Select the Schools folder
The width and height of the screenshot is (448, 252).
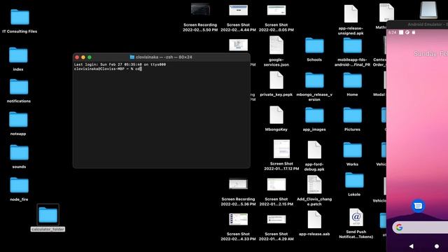(314, 45)
